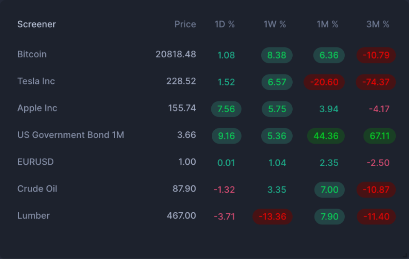Click the 67.11 badge for US Government Bond

coord(379,136)
